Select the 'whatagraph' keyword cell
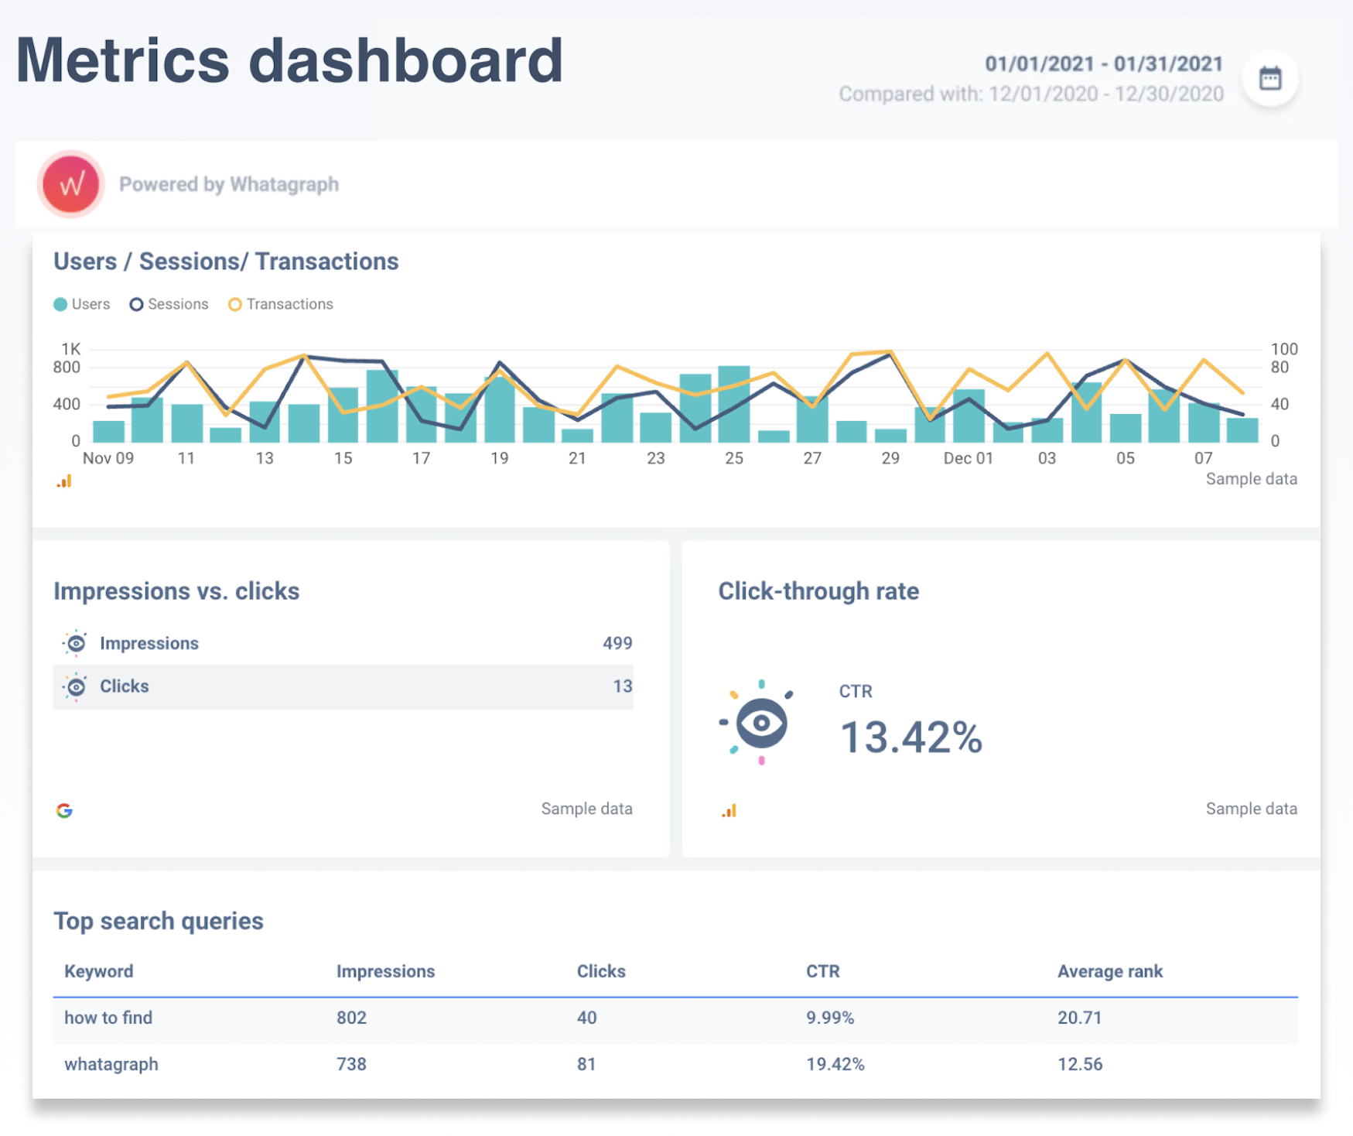Image resolution: width=1353 pixels, height=1136 pixels. pos(111,1064)
